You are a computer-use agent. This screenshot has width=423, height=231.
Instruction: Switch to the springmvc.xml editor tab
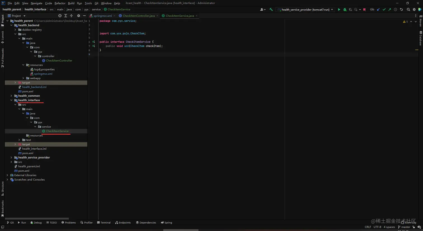102,16
